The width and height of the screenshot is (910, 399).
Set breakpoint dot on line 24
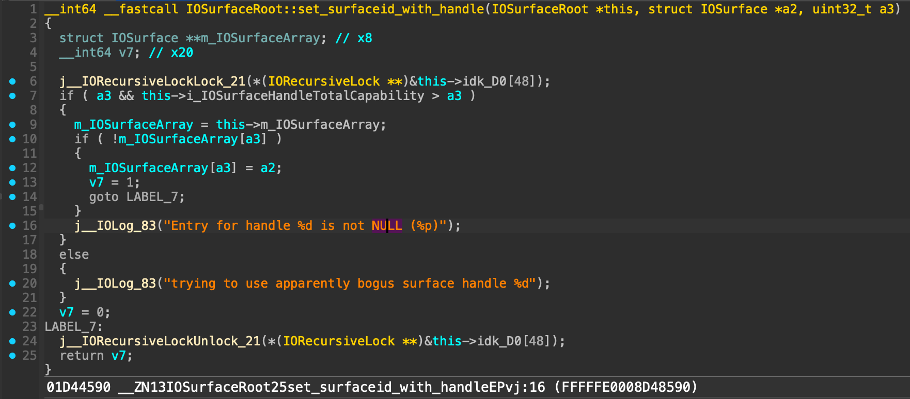pos(12,341)
